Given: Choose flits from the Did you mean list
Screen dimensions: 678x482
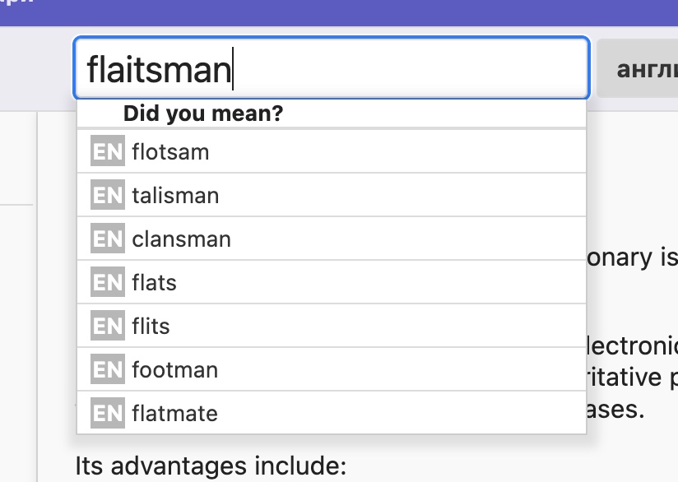Looking at the screenshot, I should click(332, 326).
